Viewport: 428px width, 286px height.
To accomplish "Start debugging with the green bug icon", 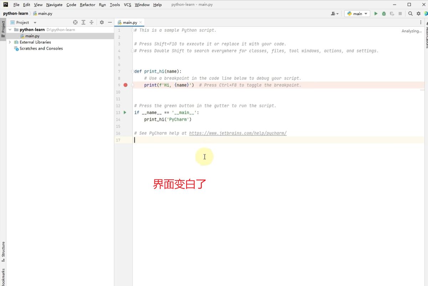I will [384, 14].
